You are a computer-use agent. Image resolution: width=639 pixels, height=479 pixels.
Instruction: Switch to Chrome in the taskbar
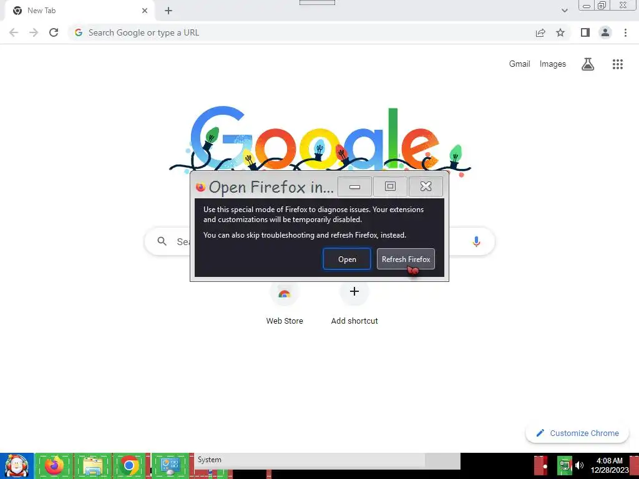(x=129, y=465)
